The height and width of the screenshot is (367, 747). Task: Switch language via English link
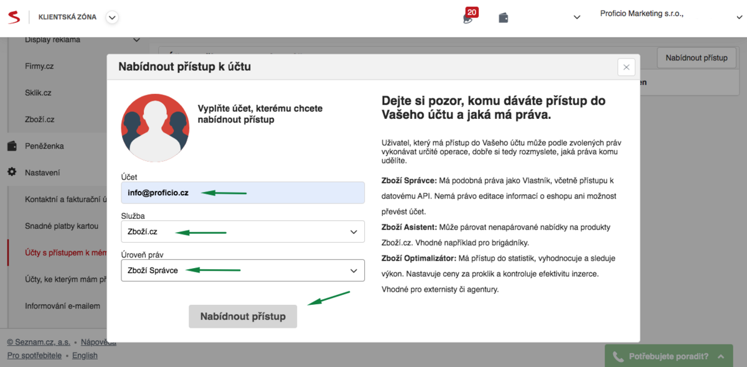pos(85,356)
